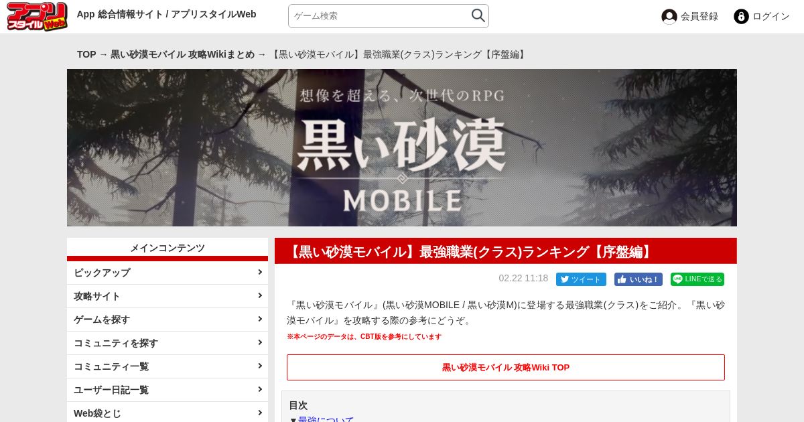Share via the Twitter ツイート button
Viewport: 804px width, 422px height.
pyautogui.click(x=581, y=279)
